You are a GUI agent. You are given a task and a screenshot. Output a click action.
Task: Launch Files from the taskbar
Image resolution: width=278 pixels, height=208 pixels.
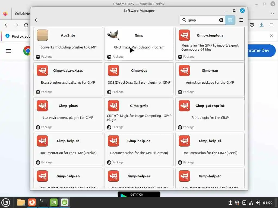click(x=21, y=202)
